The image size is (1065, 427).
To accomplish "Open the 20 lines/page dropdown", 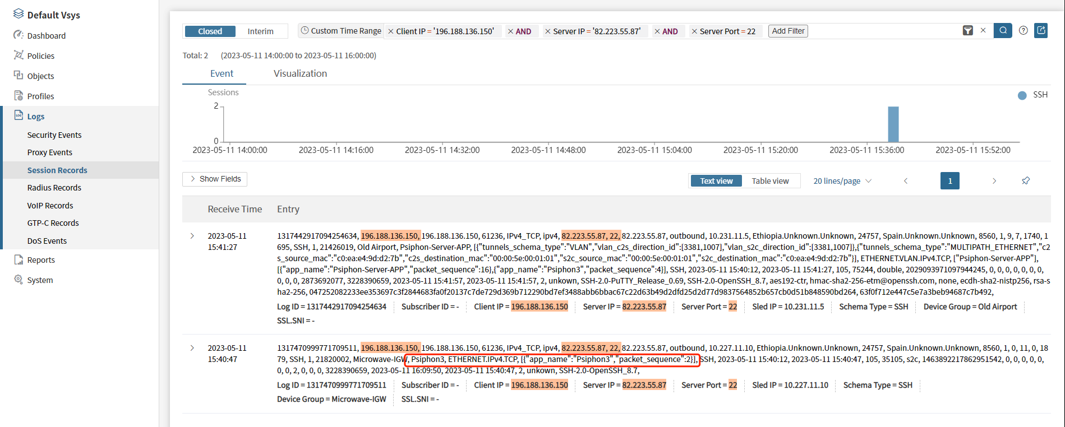I will (842, 181).
